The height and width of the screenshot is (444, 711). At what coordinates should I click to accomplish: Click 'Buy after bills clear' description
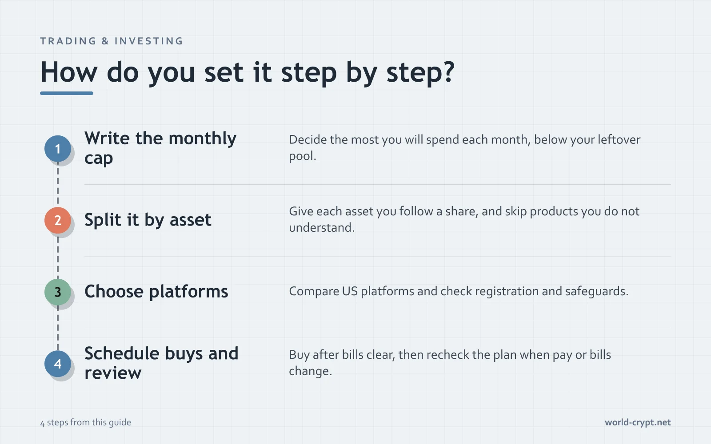450,363
